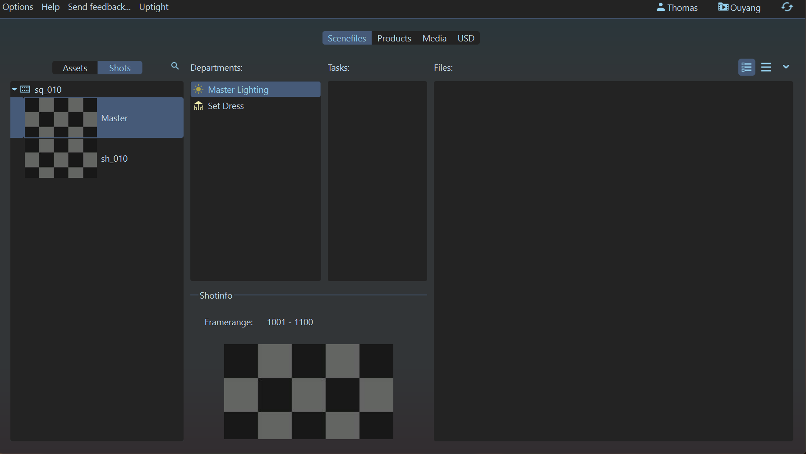Viewport: 806px width, 454px height.
Task: Click the Thomas user icon
Action: click(x=660, y=7)
